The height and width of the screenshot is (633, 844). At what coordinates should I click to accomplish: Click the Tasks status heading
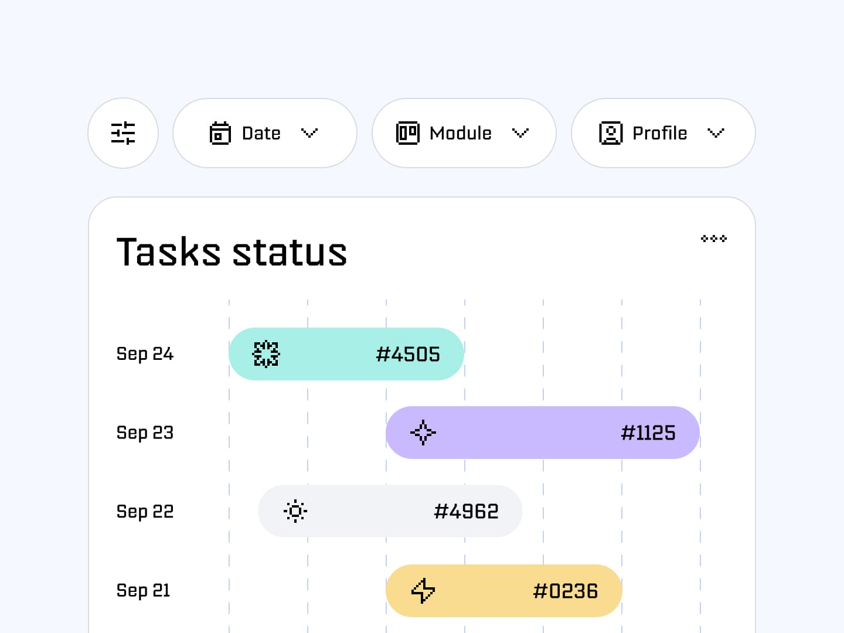(x=232, y=253)
